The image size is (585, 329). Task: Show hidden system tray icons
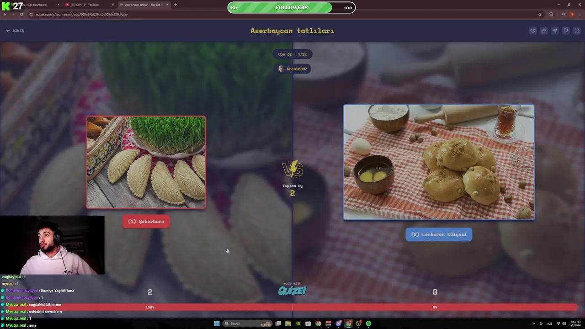(x=533, y=324)
